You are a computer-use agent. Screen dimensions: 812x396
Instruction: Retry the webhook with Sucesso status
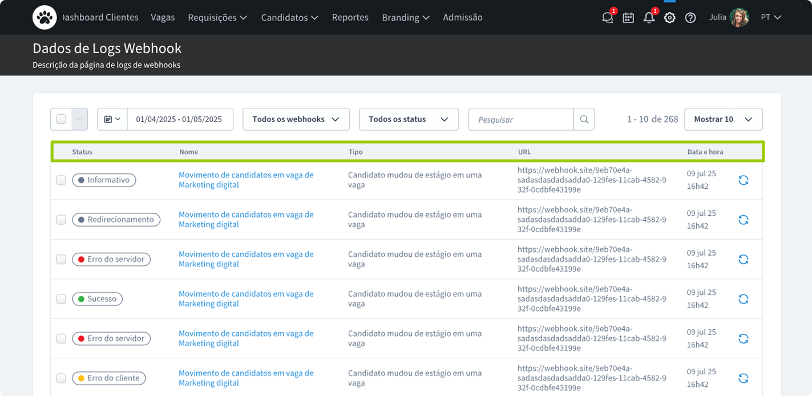coord(743,298)
